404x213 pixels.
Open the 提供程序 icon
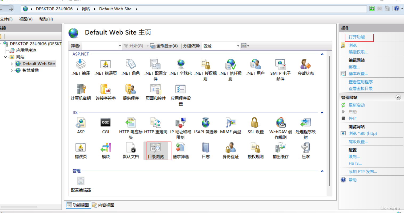click(131, 89)
